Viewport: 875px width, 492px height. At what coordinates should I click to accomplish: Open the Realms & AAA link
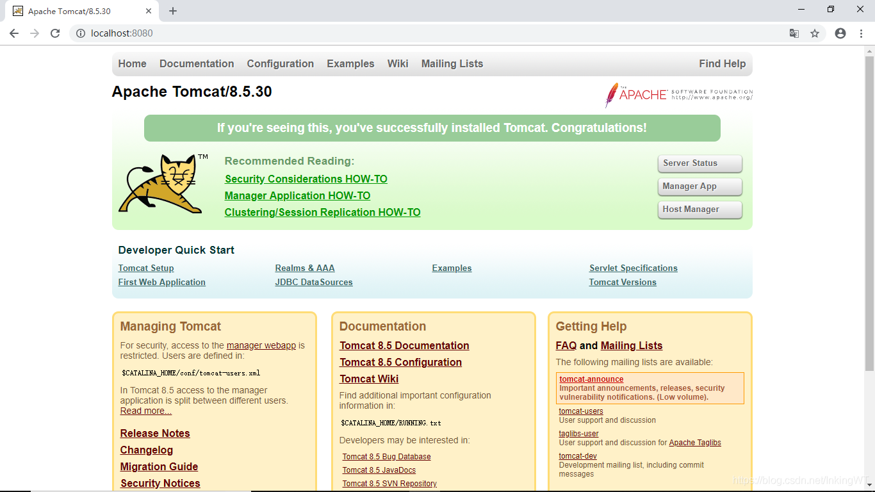click(305, 268)
